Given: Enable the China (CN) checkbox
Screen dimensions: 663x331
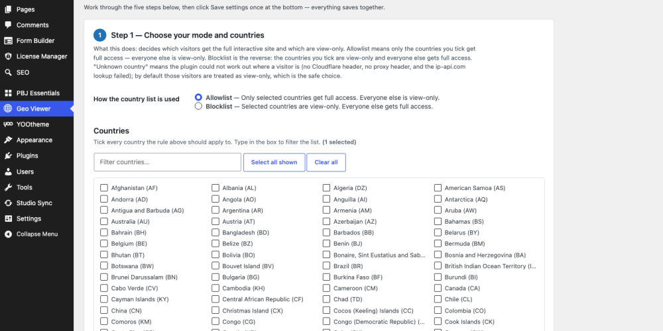Looking at the screenshot, I should point(104,310).
